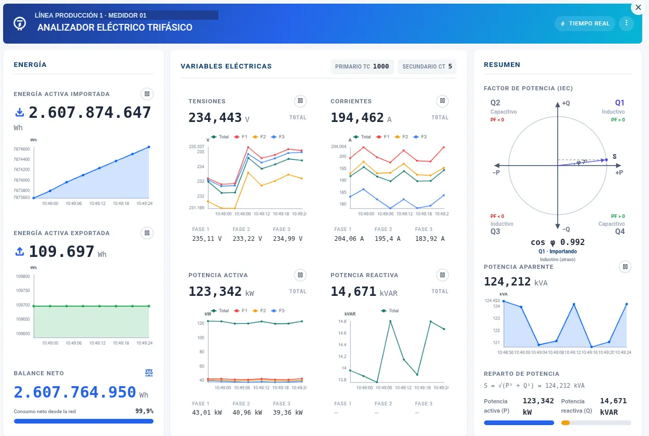
Task: Click the S vector point on the circle
Action: click(x=606, y=160)
